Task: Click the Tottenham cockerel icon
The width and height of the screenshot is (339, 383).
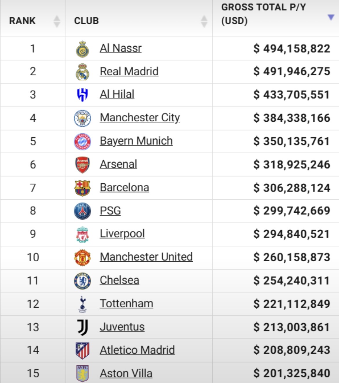Action: [x=83, y=304]
